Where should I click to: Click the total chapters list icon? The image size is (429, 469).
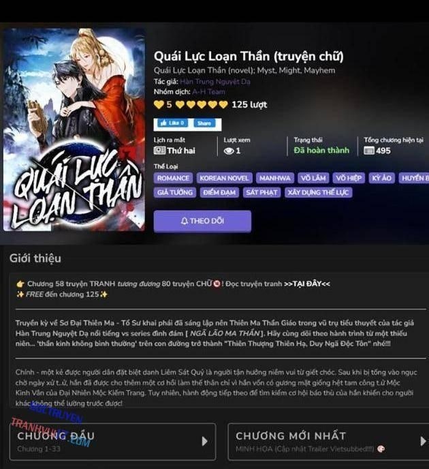tap(369, 151)
